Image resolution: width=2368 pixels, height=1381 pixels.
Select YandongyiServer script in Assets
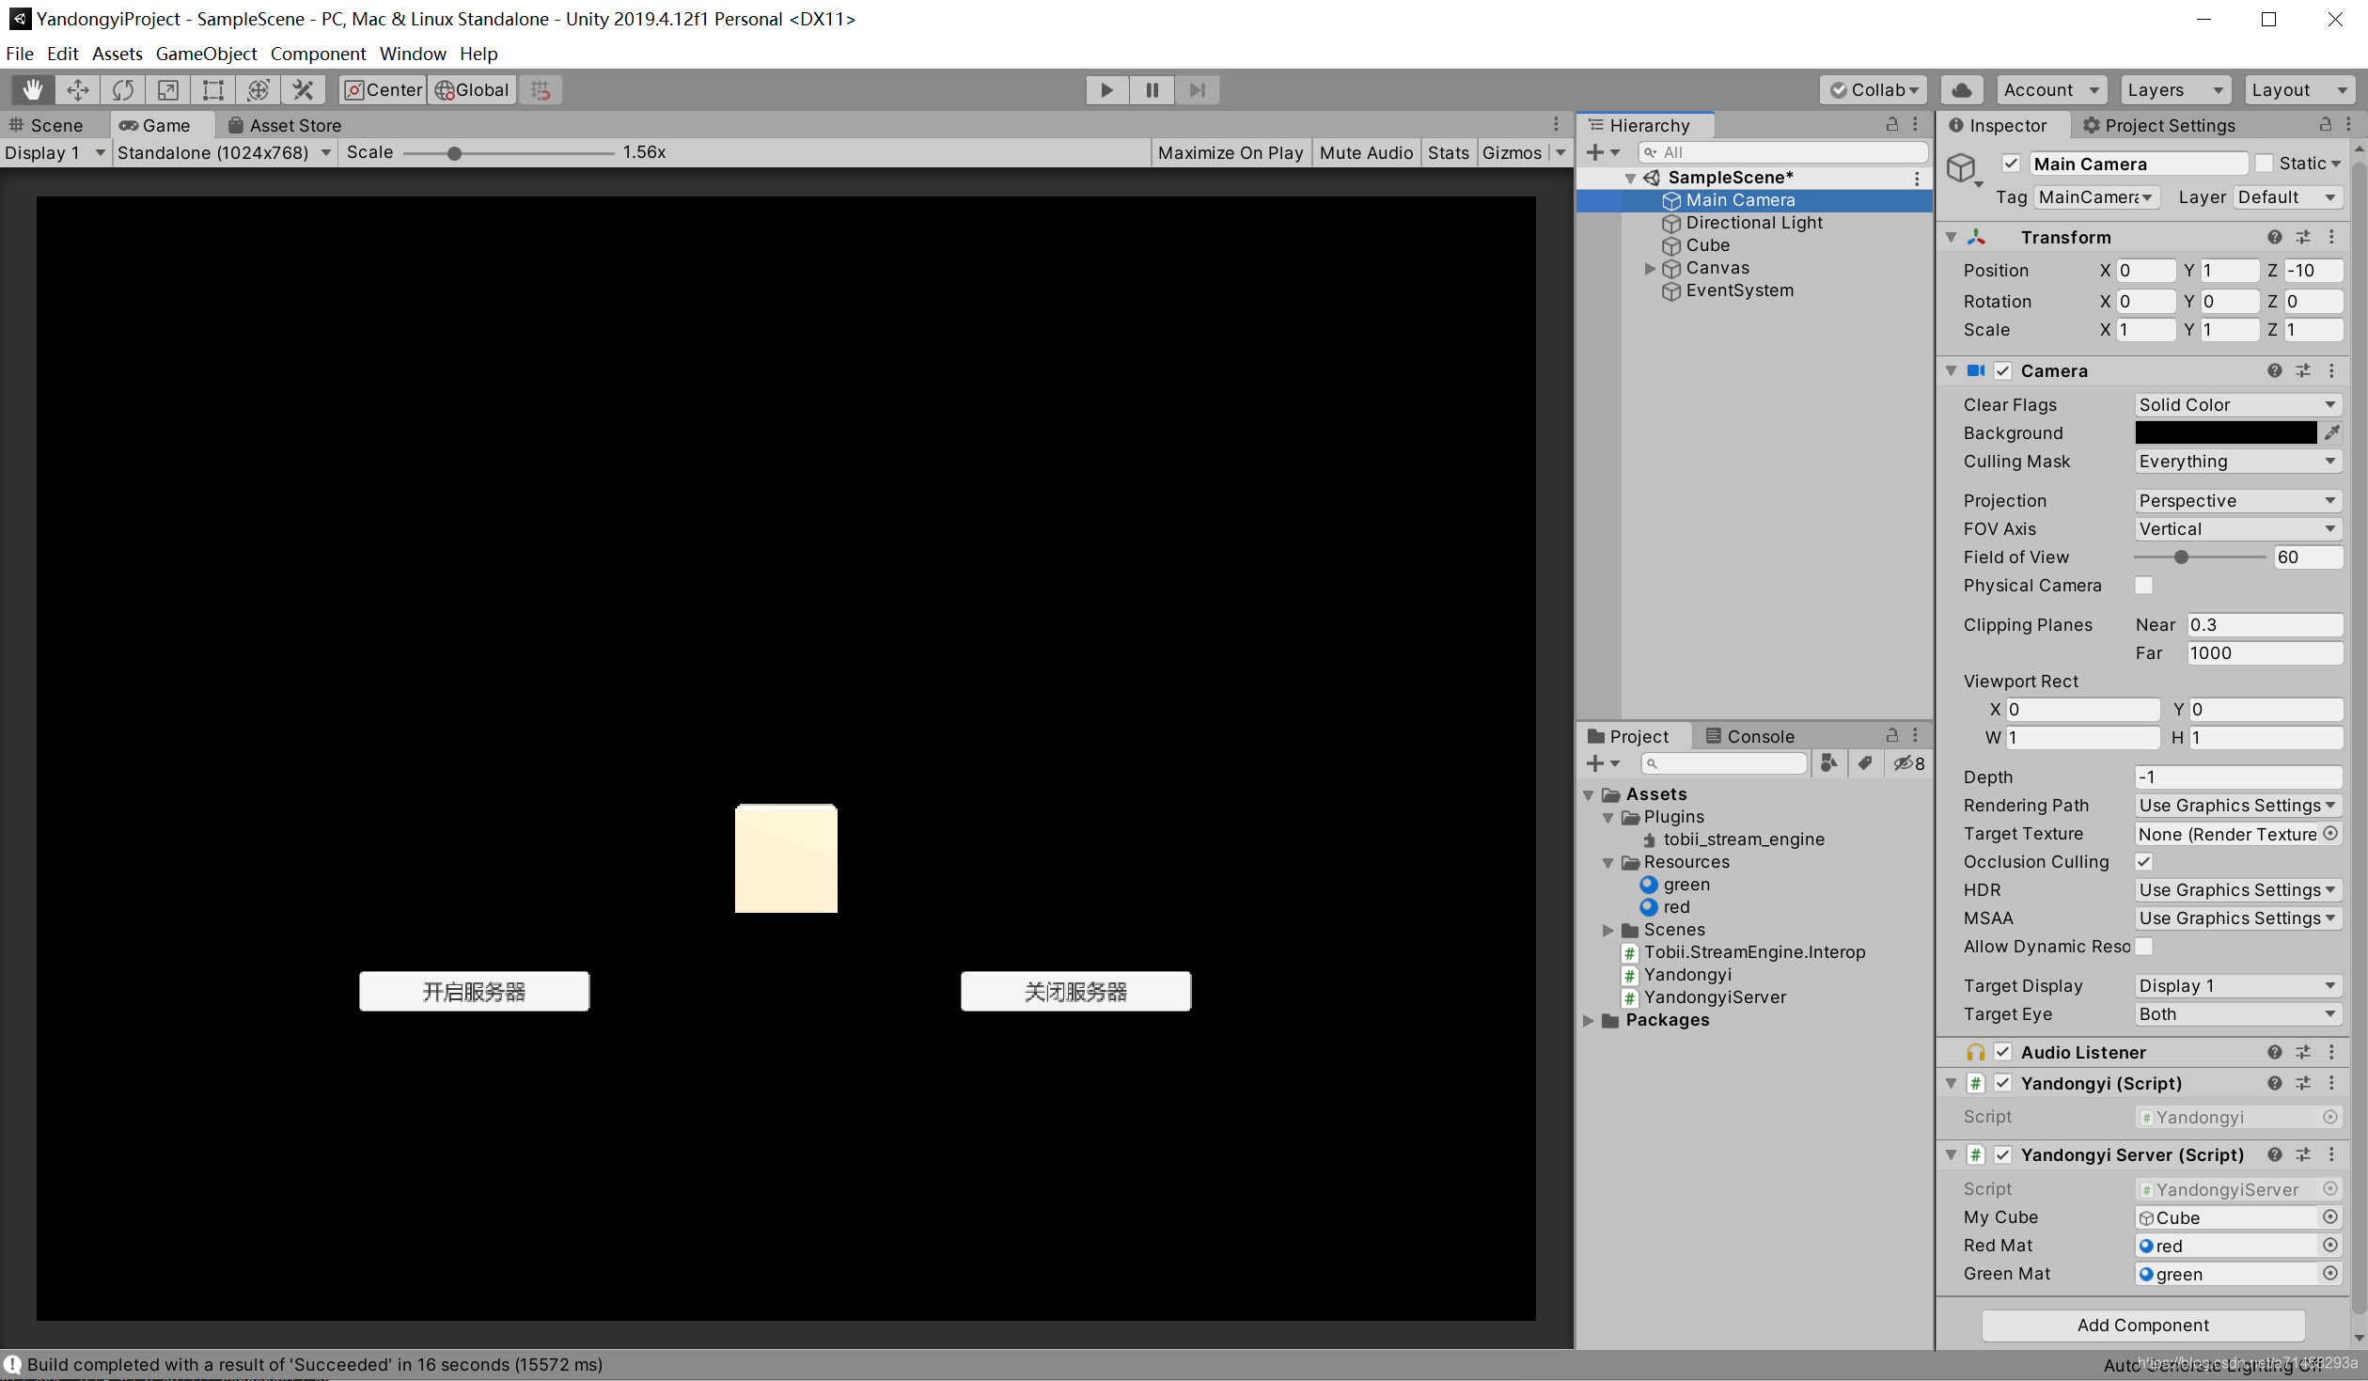pos(1714,997)
